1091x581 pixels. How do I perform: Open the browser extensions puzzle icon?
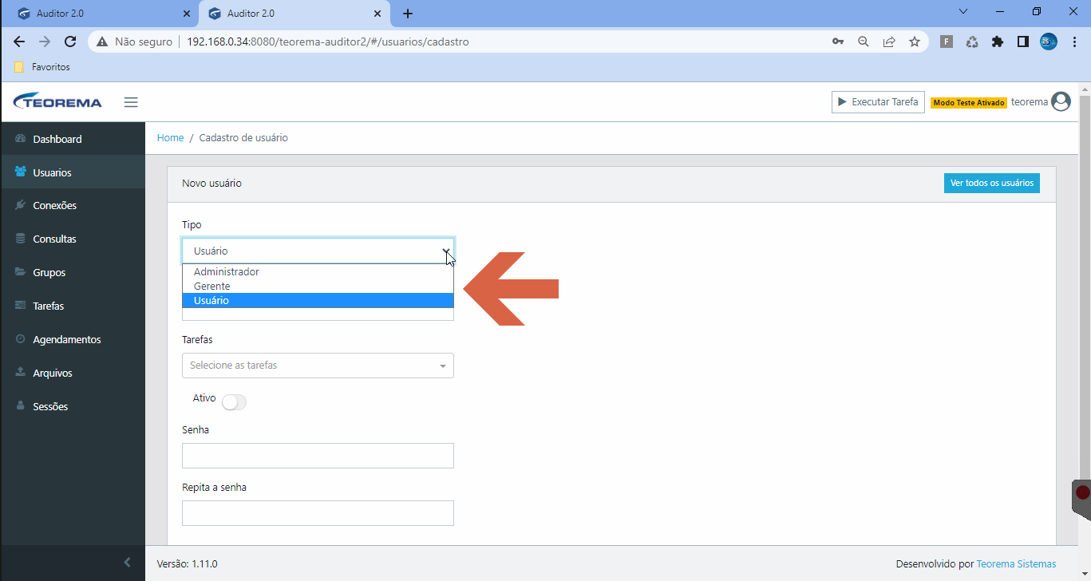(998, 41)
